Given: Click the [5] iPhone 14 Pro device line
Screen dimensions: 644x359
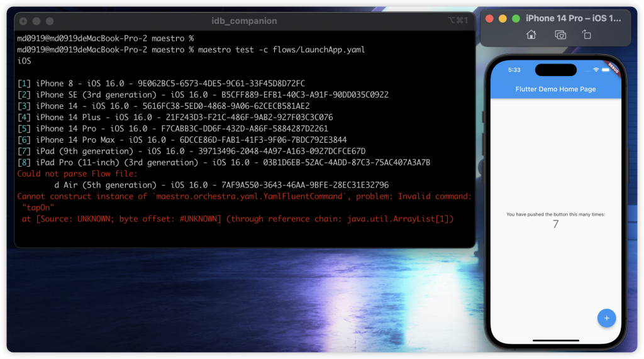Looking at the screenshot, I should coord(172,128).
